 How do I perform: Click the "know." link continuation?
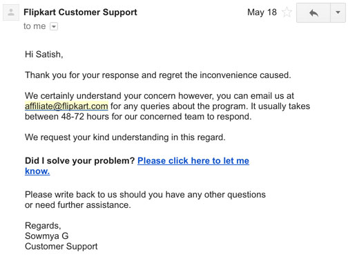tap(37, 171)
